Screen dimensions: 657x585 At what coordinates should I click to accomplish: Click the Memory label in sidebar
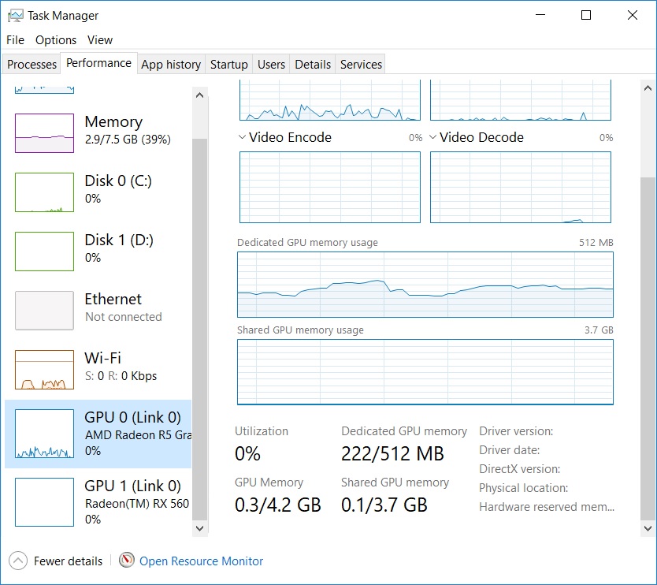click(113, 121)
